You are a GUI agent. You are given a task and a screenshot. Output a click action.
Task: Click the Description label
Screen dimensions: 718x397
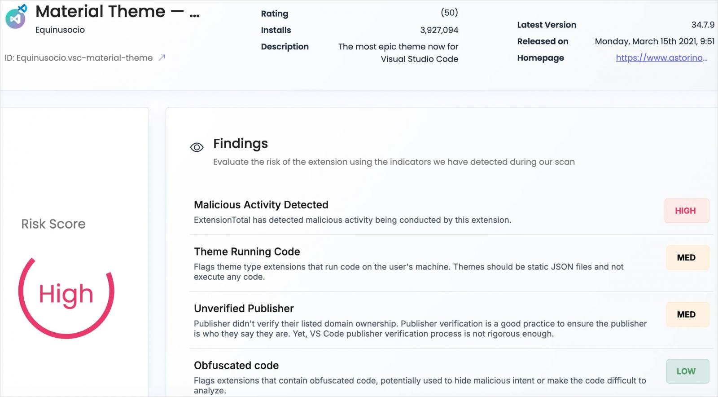[x=285, y=47]
